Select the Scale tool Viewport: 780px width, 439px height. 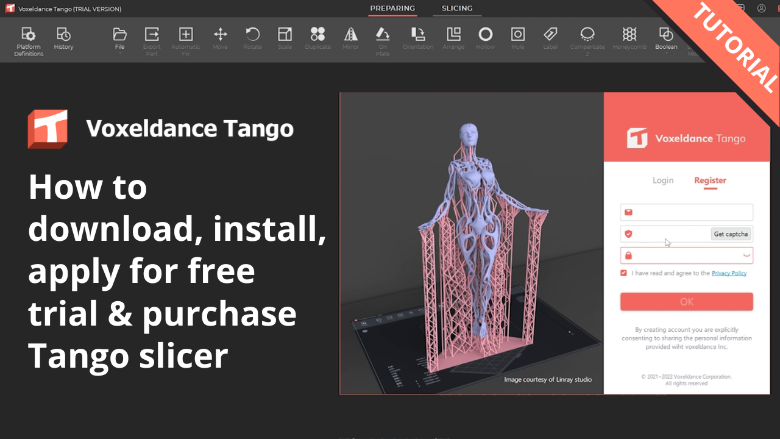285,38
